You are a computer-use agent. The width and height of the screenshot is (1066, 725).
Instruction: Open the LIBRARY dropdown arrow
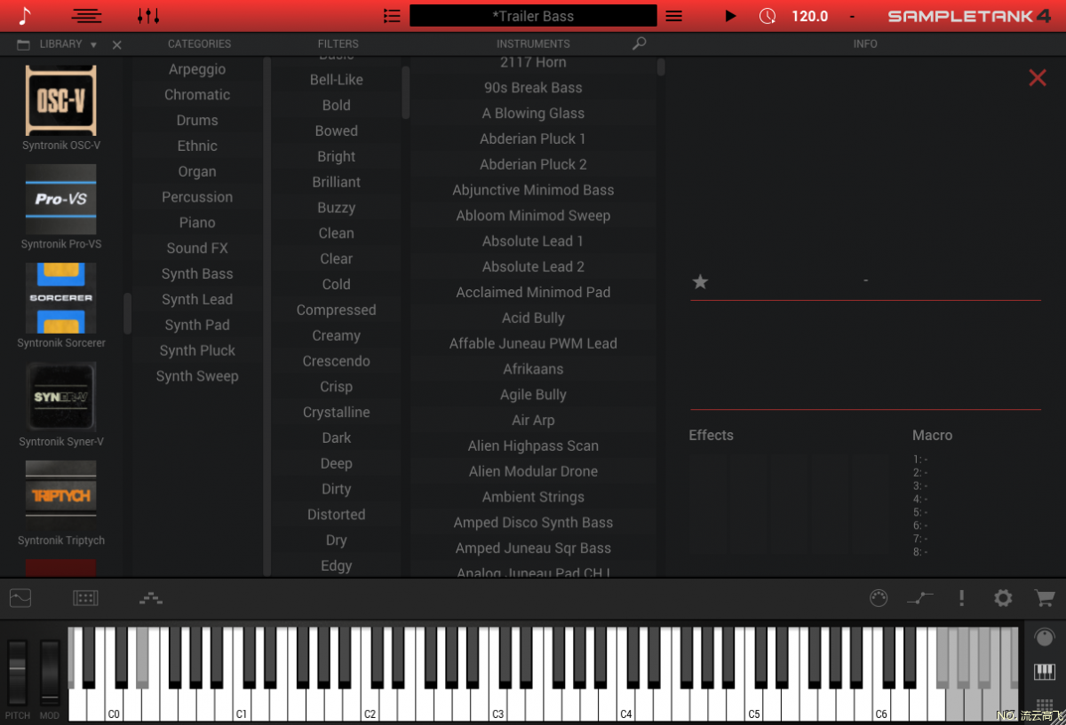click(93, 44)
